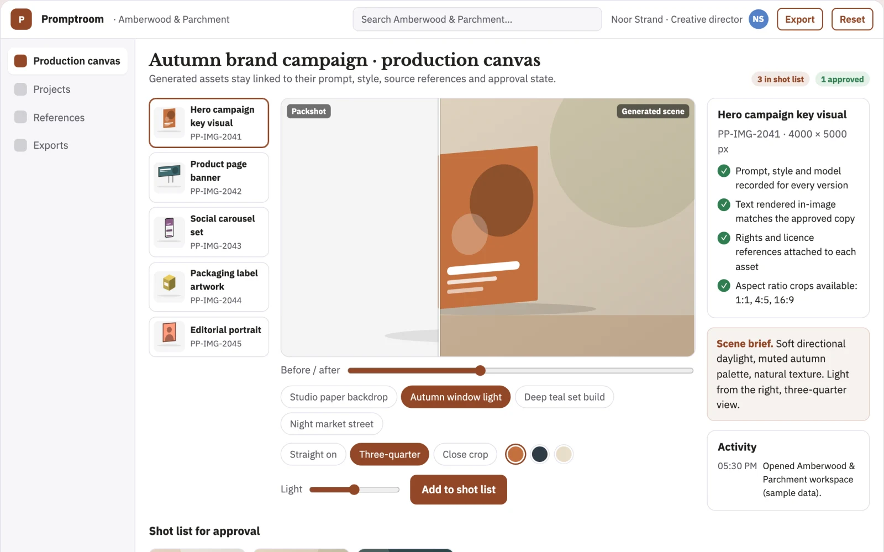Select the Autumn window light scene
Viewport: 884px width, 552px height.
(456, 397)
